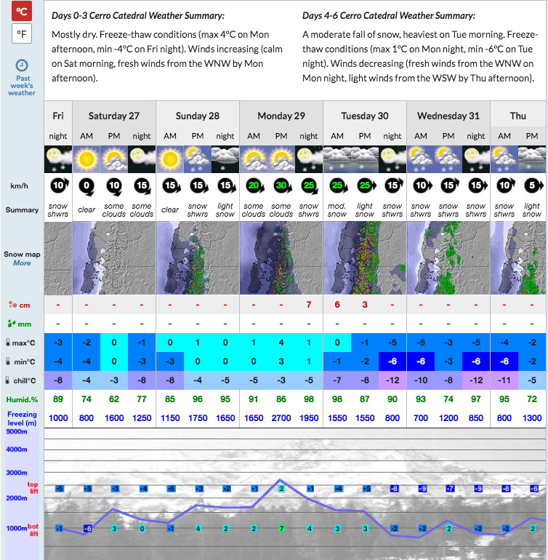Click Humid.% row label

[x=22, y=400]
